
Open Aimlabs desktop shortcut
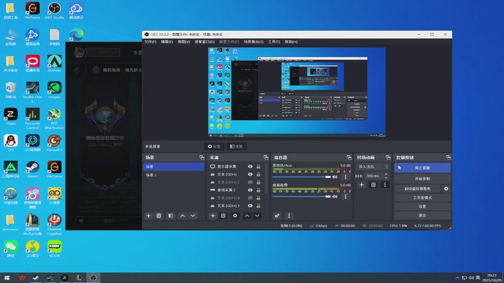[x=54, y=64]
